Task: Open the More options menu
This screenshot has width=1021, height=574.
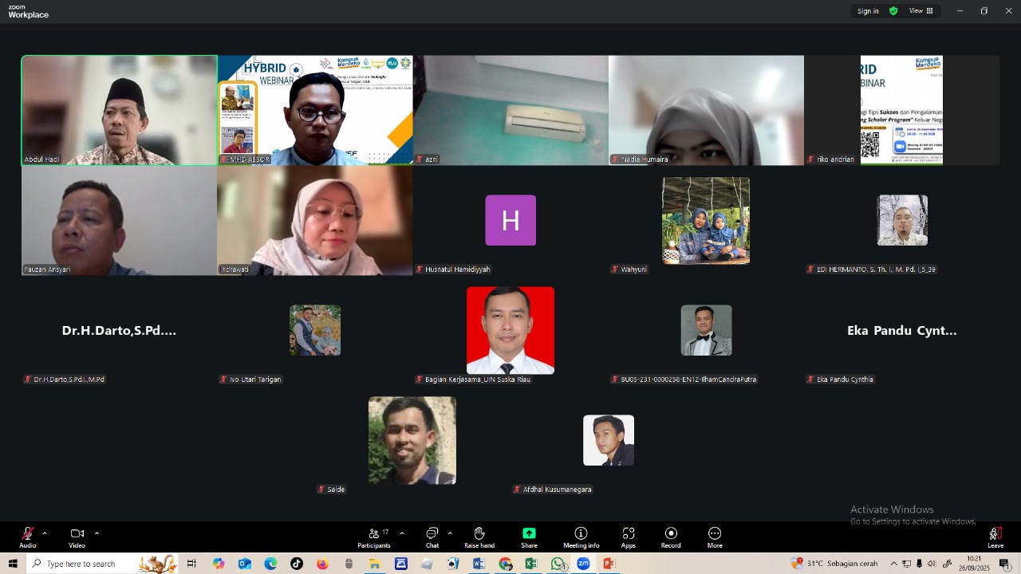Action: (x=715, y=537)
